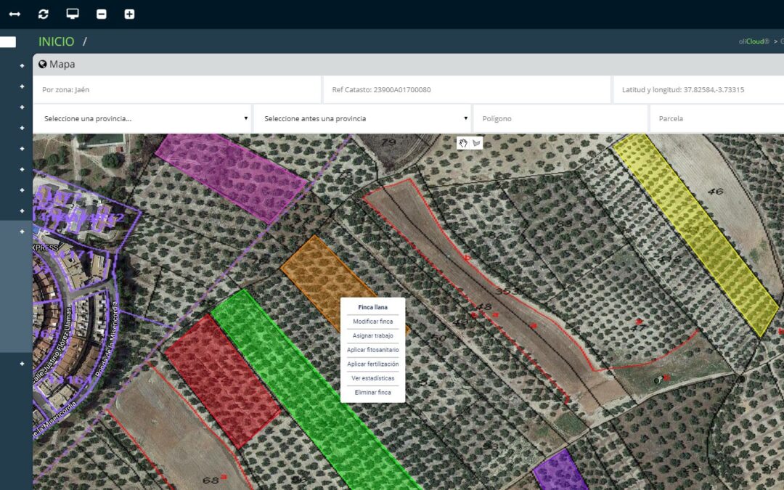Select 'Modificar finca' from the context menu
This screenshot has height=490, width=784.
click(x=373, y=321)
